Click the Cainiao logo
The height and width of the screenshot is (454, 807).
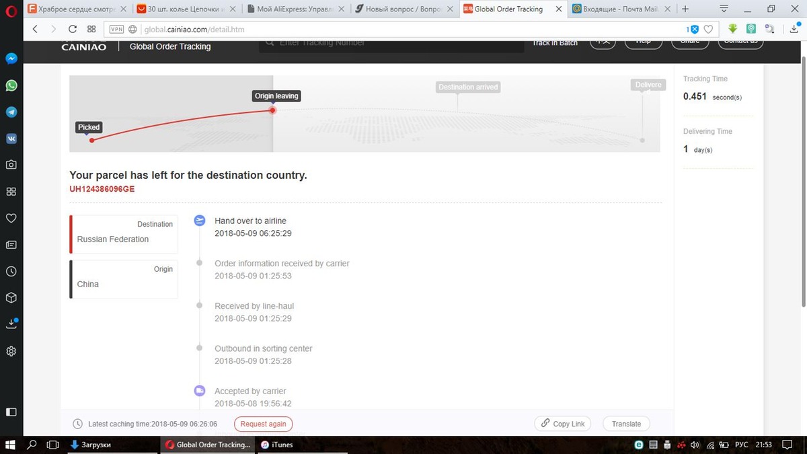pos(83,46)
